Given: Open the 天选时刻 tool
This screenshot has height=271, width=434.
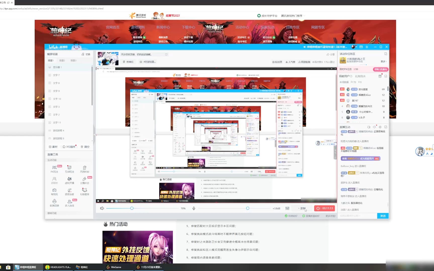Looking at the screenshot, I should (84, 169).
